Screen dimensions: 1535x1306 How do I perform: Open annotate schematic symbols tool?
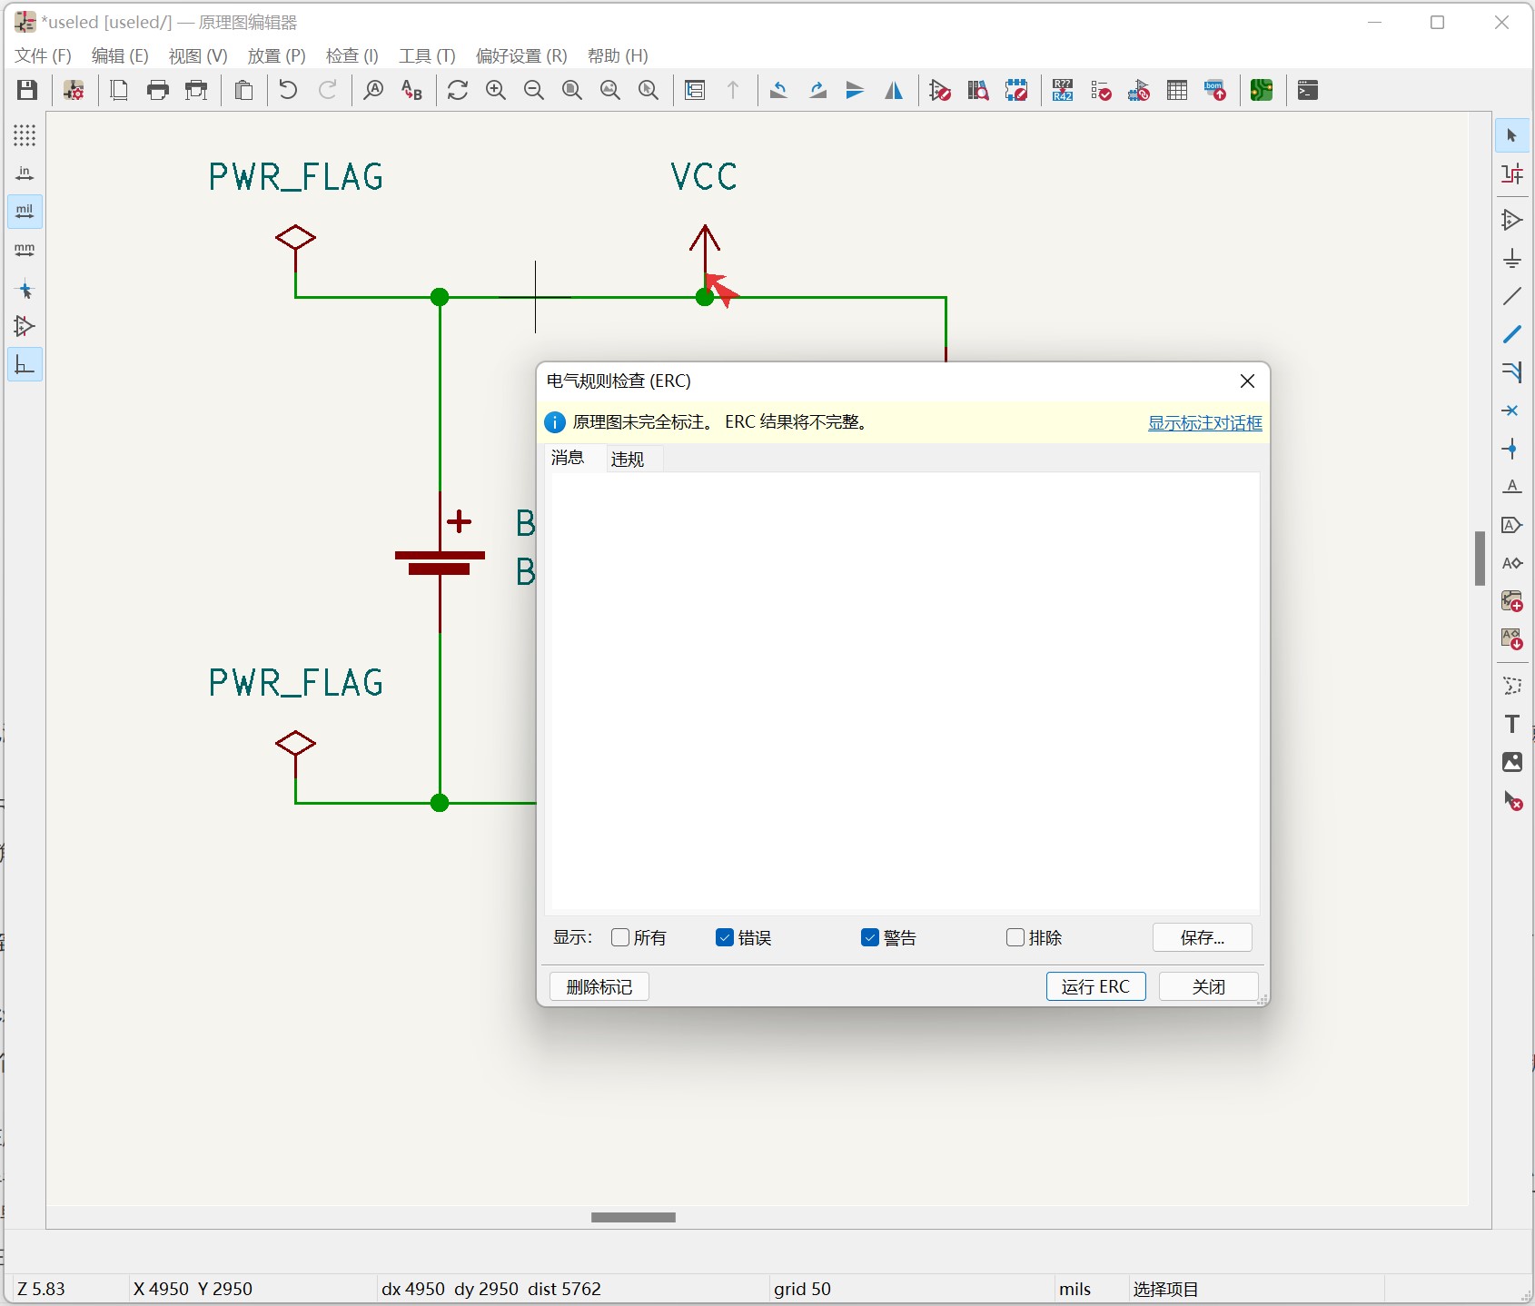[1063, 90]
